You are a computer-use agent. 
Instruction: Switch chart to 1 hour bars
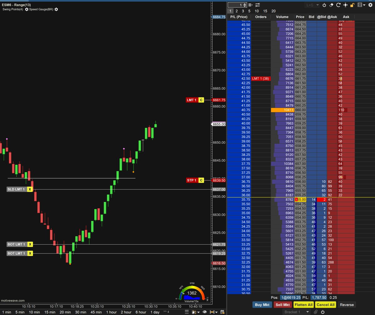click(111, 312)
